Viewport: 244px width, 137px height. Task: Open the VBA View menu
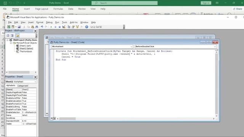click(x=23, y=22)
